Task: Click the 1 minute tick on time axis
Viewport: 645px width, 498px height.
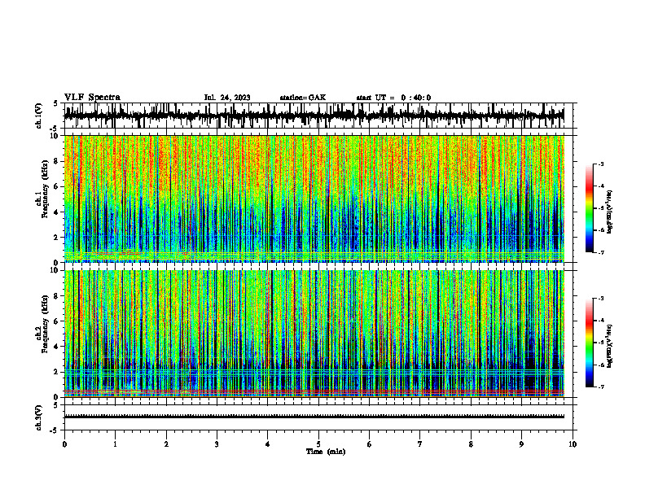Action: click(115, 444)
